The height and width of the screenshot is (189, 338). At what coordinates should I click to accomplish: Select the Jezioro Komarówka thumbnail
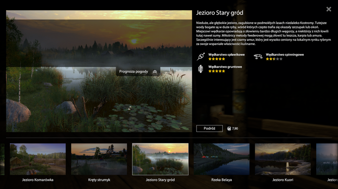(x=38, y=159)
